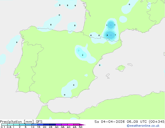Click the above-50 arrow tip of legend

[82, 125]
